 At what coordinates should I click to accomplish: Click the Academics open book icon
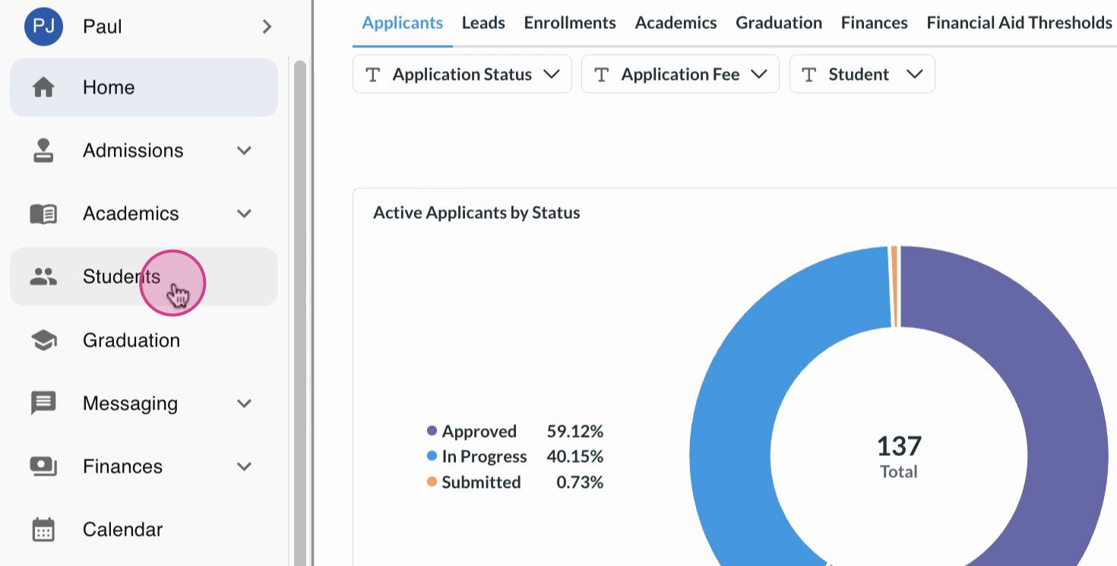coord(43,213)
